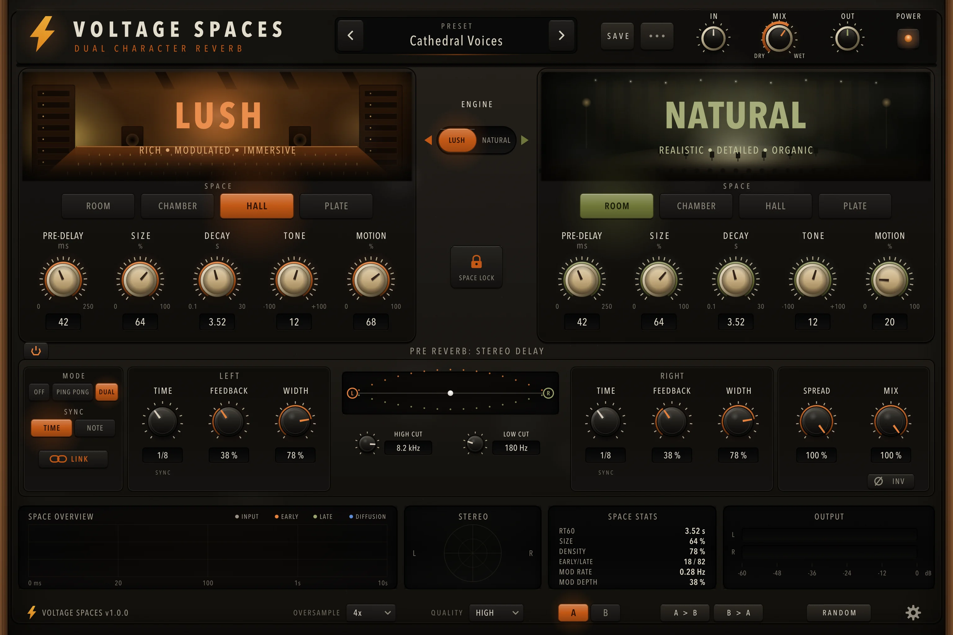Click the LOW CUT small knob

click(x=475, y=443)
